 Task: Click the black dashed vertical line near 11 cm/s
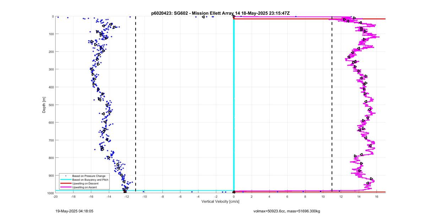332,104
